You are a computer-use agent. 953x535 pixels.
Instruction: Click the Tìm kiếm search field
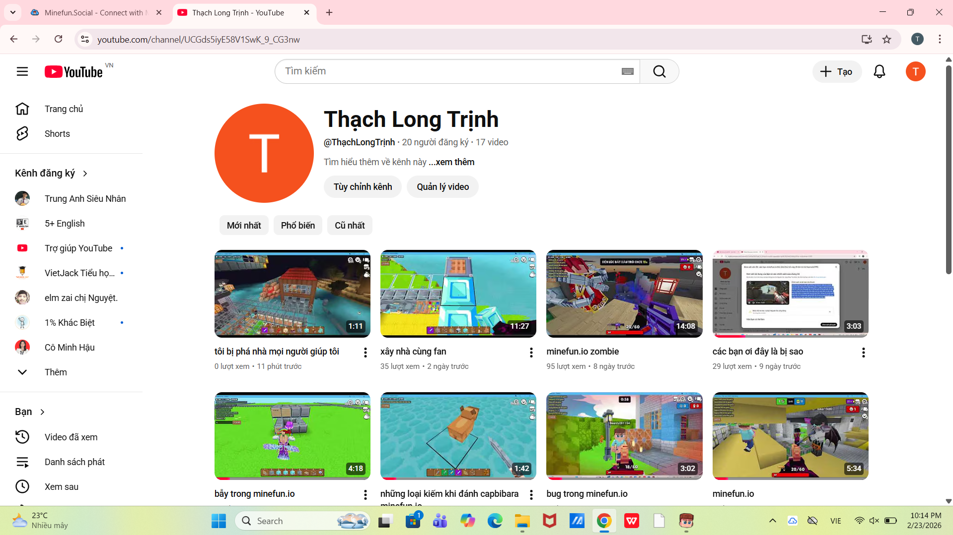click(x=447, y=71)
